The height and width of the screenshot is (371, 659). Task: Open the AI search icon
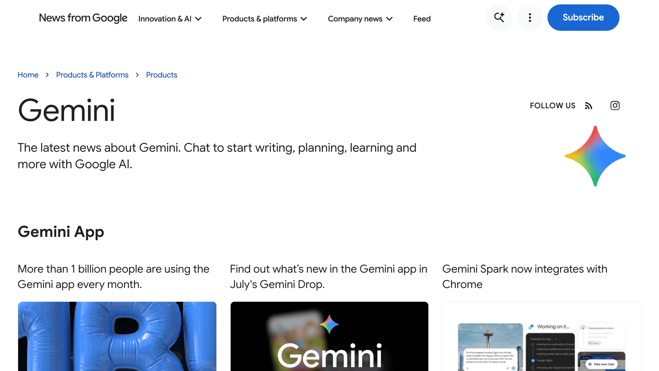[x=499, y=18]
